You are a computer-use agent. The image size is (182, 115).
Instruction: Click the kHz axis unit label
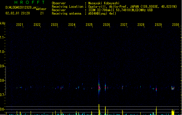pos(3,23)
